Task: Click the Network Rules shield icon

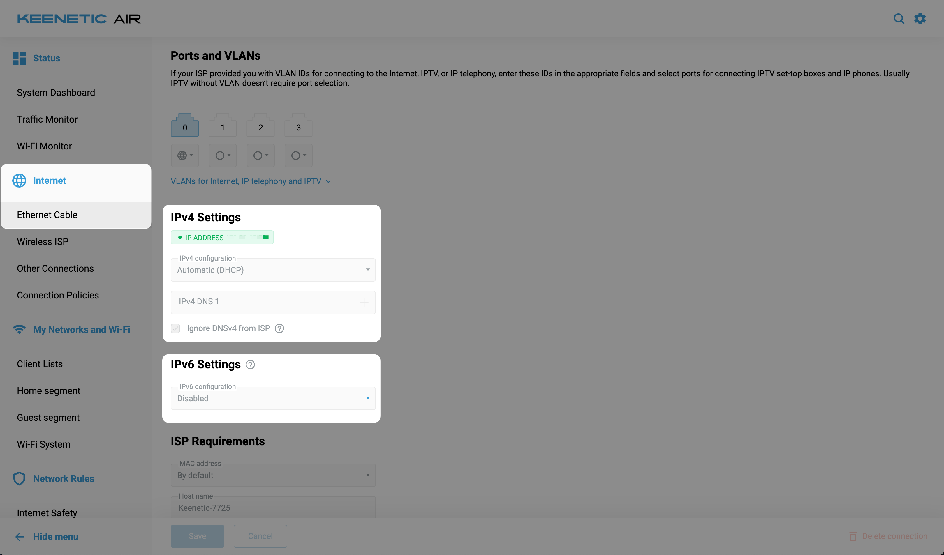Action: click(x=19, y=478)
